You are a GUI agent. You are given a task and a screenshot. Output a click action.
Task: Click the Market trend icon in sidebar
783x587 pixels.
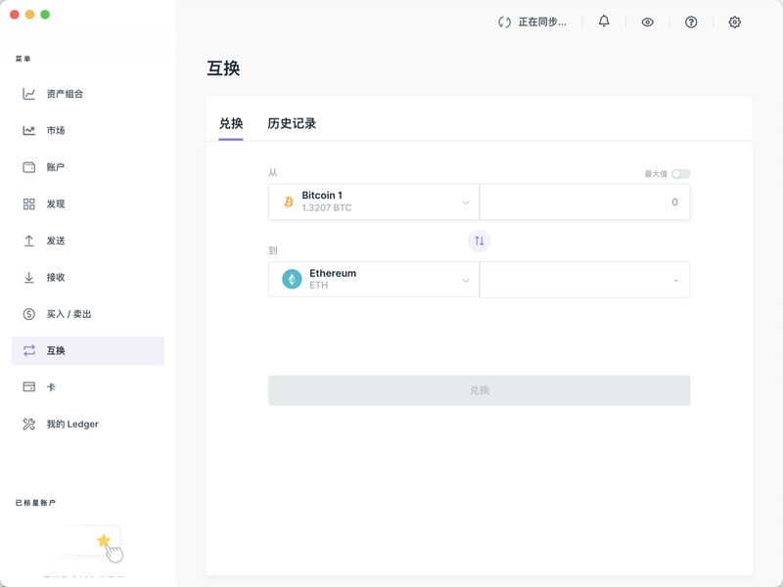click(x=29, y=131)
